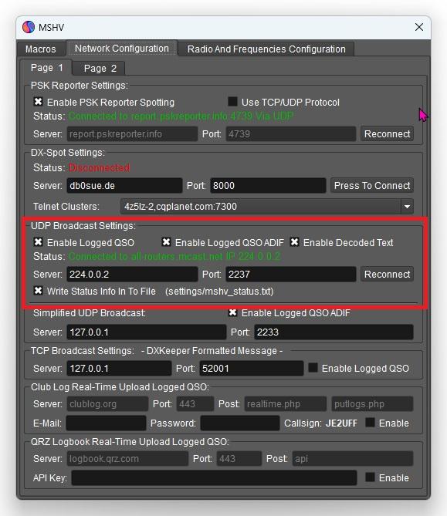447x516 pixels.
Task: Tick the Club Log Enable checkbox
Action: tap(370, 423)
